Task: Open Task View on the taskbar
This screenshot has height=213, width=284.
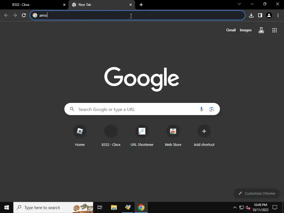Action: 100,207
